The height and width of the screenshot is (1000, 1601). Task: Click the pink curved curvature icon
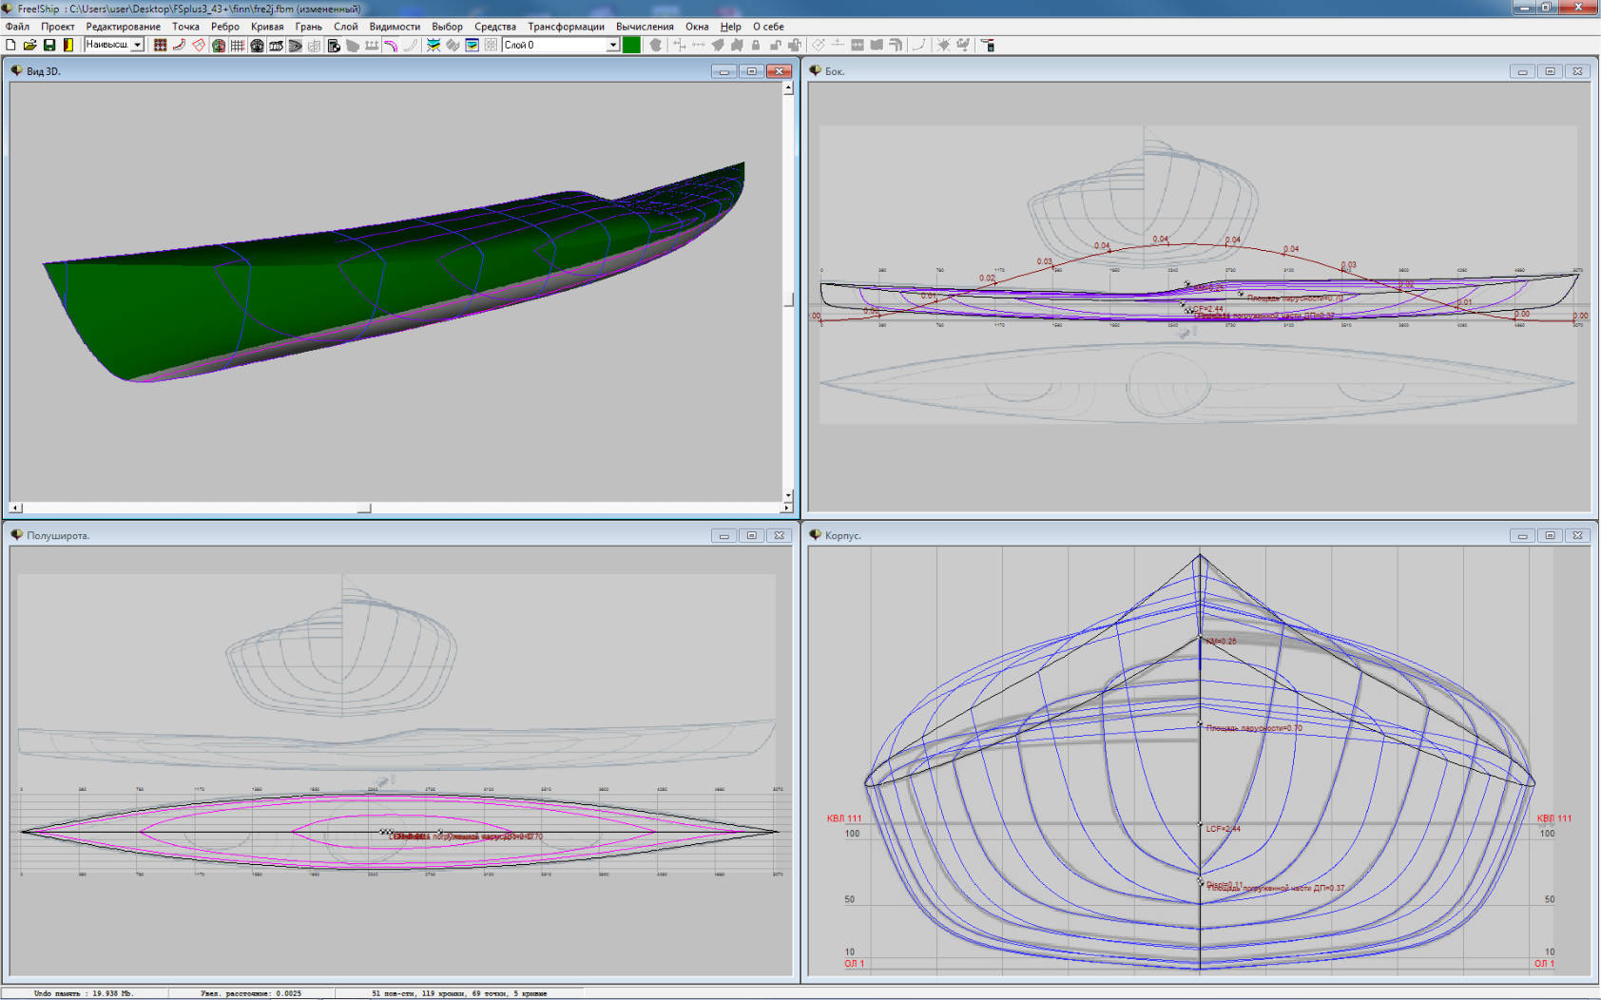[x=391, y=45]
